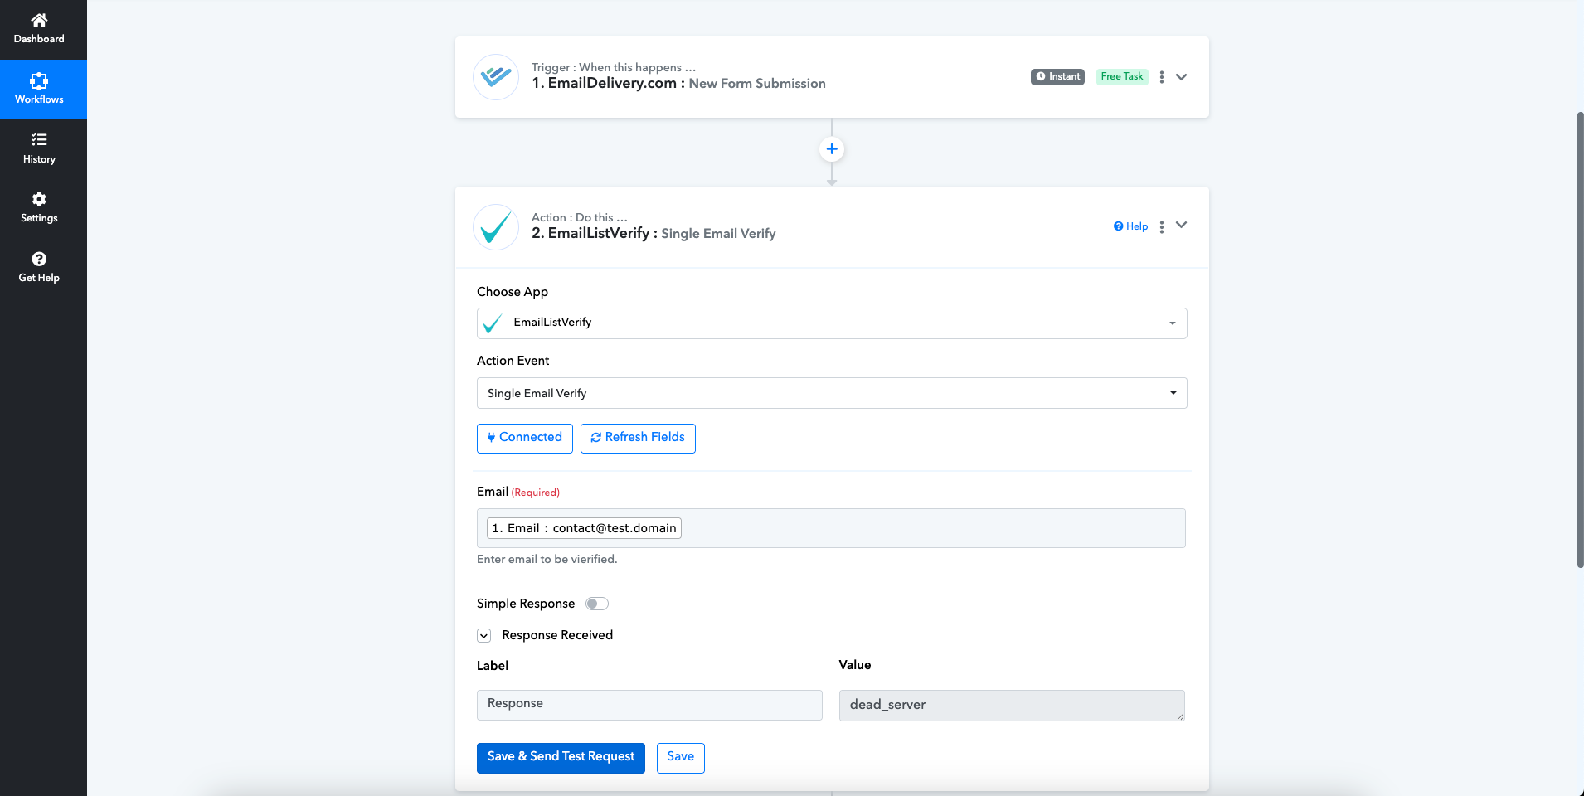Click the page vertical scrollbar
The height and width of the screenshot is (796, 1584).
point(1580,340)
